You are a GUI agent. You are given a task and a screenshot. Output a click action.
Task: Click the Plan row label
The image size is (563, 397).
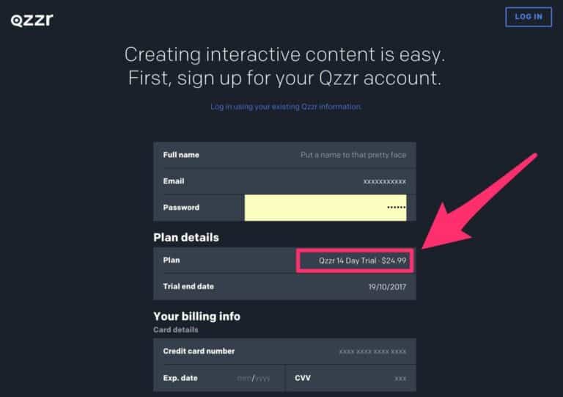point(172,260)
